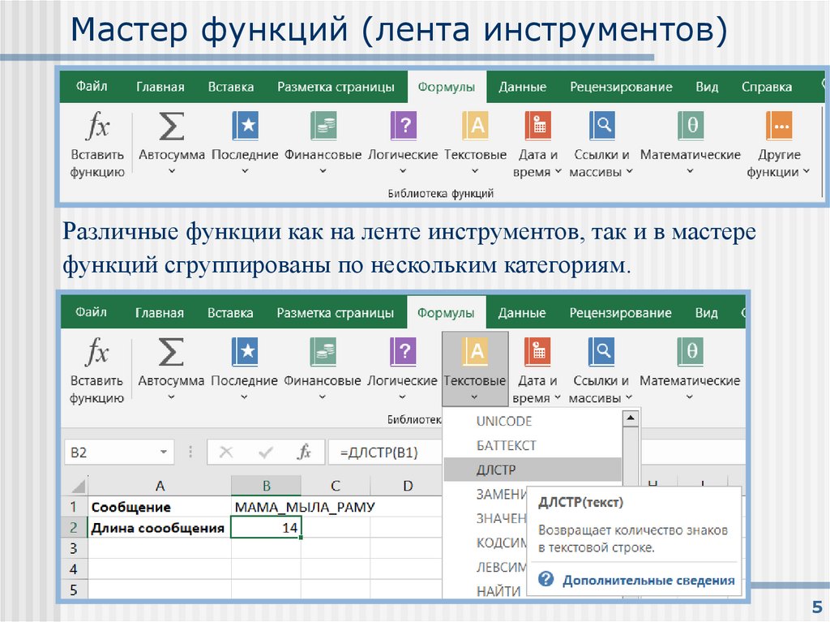Click the Ссылки и массивы icon
The image size is (830, 622).
point(602,127)
